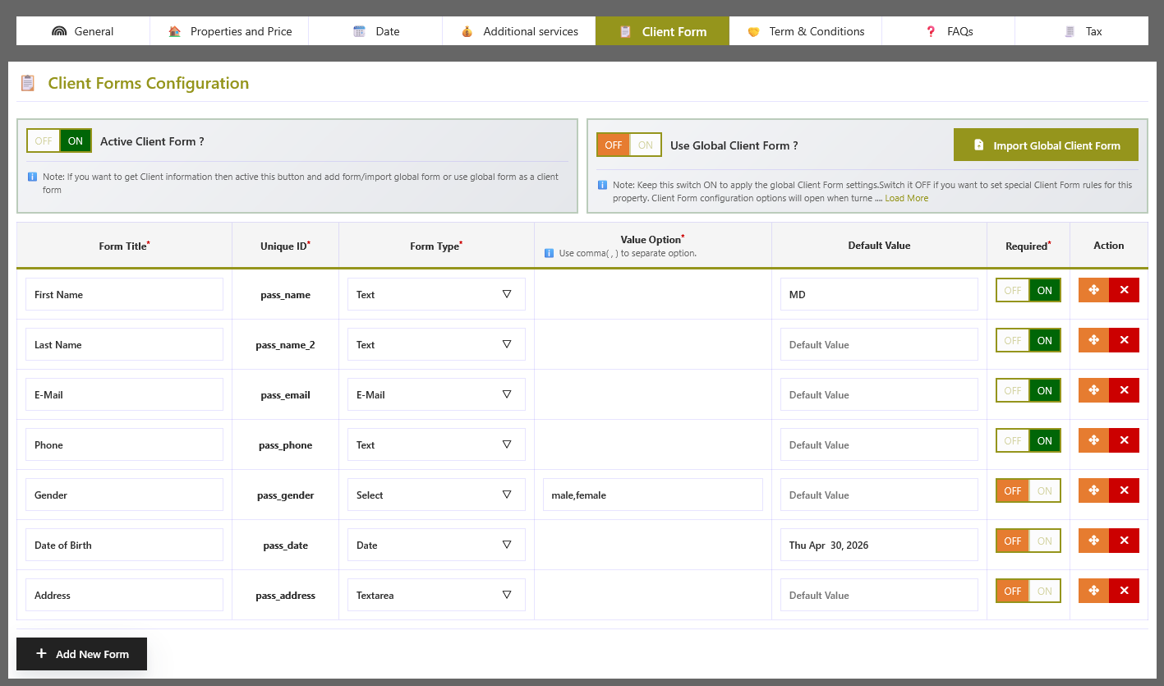Image resolution: width=1164 pixels, height=686 pixels.
Task: Open Form Type dropdown for Address
Action: [436, 595]
